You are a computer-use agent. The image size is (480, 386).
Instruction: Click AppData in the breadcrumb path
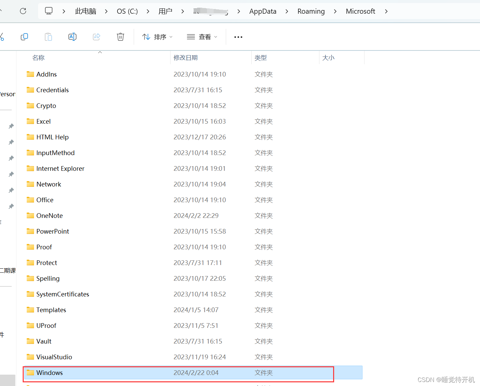(x=263, y=11)
